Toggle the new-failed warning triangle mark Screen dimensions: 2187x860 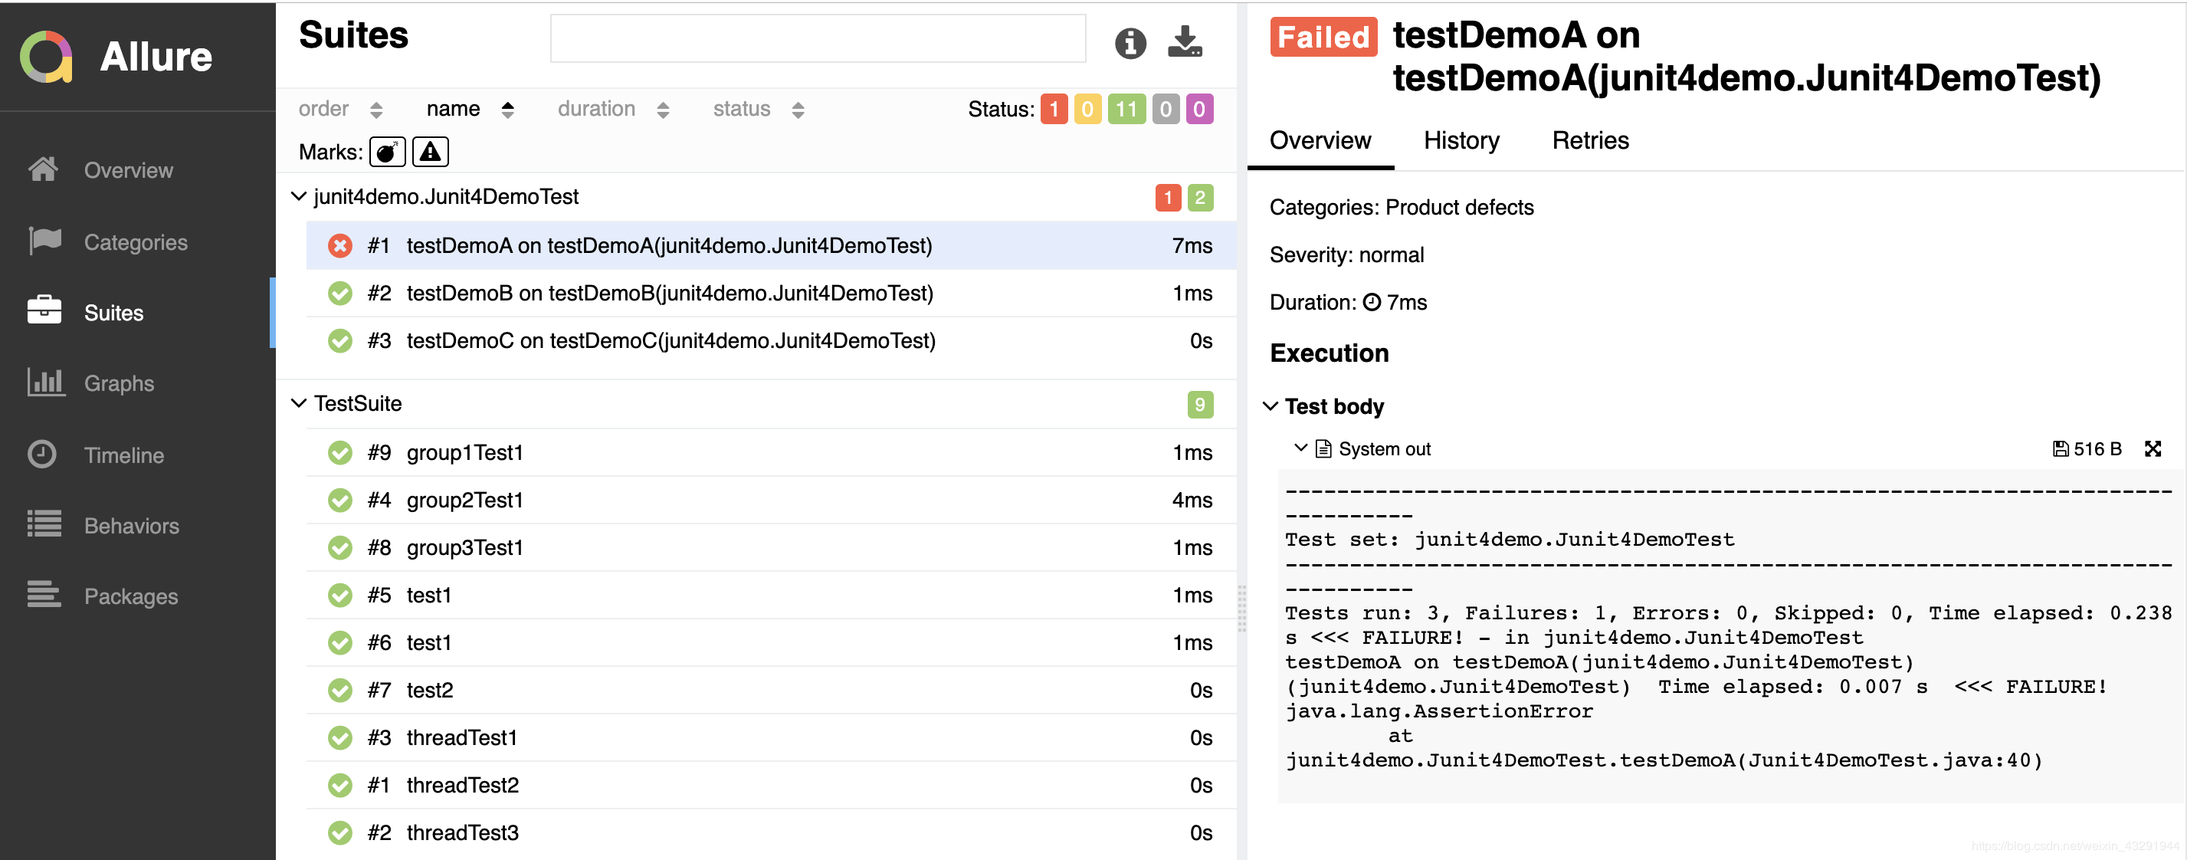pyautogui.click(x=431, y=152)
